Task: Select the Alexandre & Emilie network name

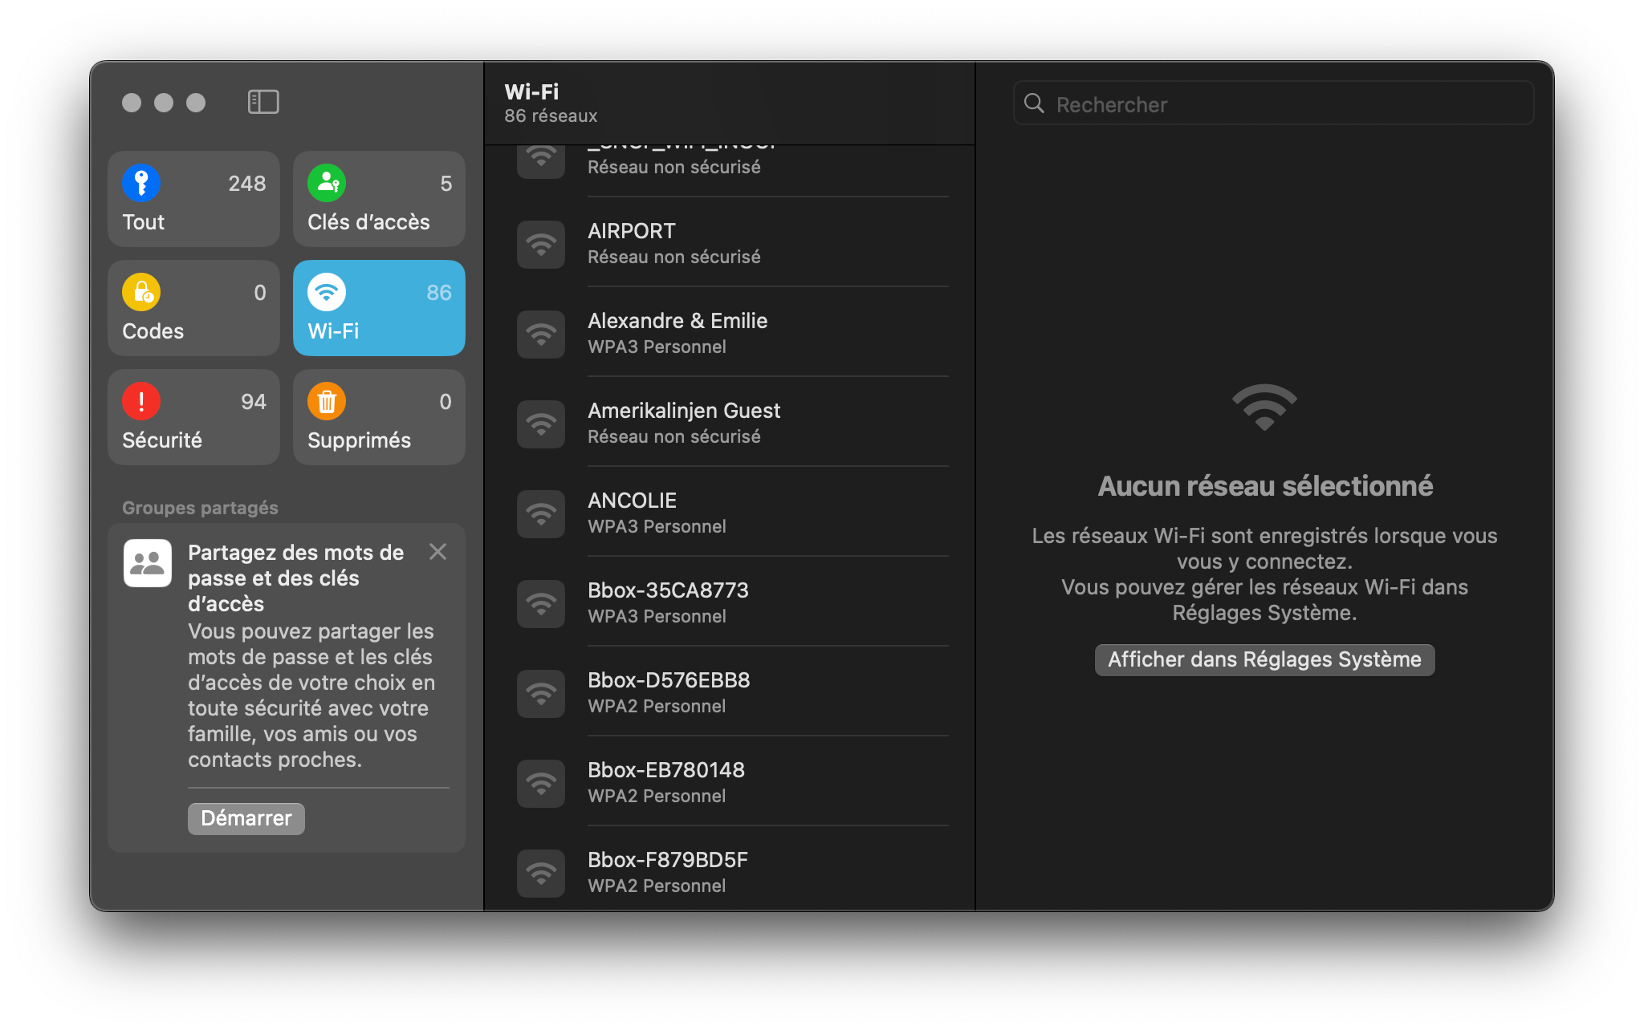Action: coord(678,321)
